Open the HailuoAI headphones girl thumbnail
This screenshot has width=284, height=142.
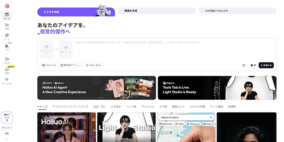click(x=67, y=127)
